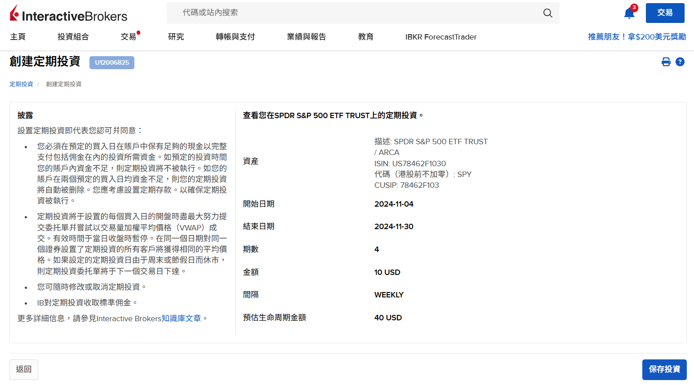Image resolution: width=694 pixels, height=385 pixels.
Task: Click the U12006825 account badge
Action: [112, 62]
